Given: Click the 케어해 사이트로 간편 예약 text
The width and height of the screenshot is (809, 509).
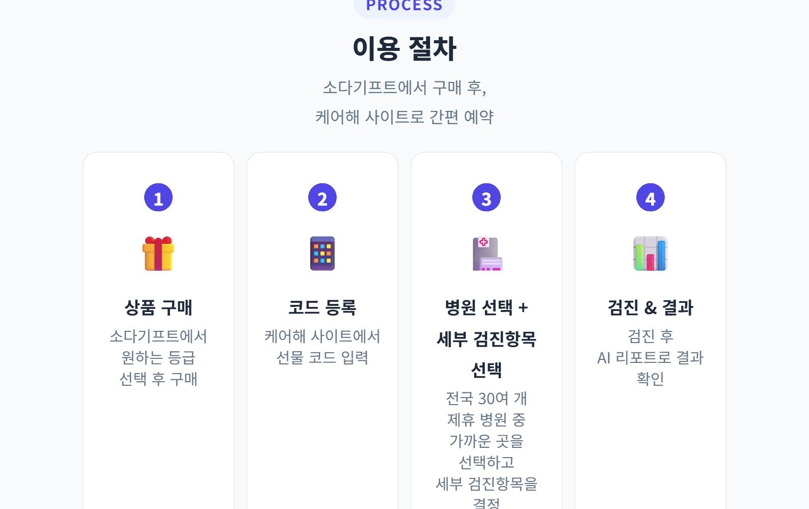Looking at the screenshot, I should click(x=404, y=117).
